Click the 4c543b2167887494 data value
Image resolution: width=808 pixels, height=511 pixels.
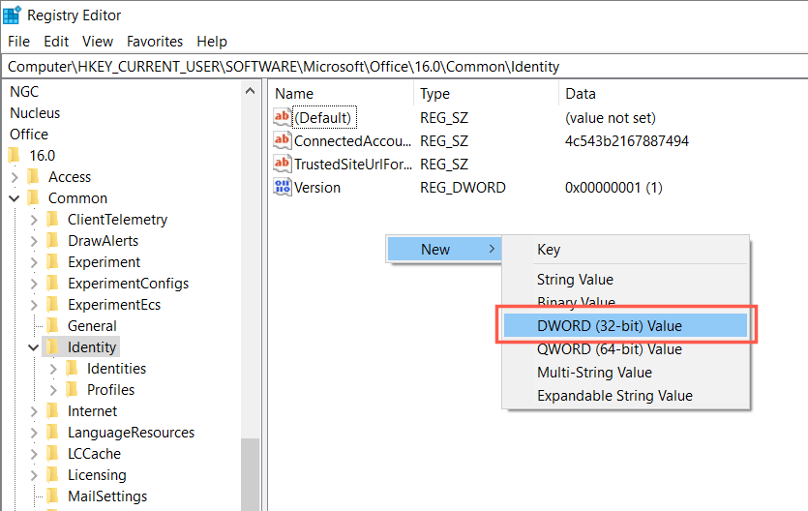click(x=627, y=140)
